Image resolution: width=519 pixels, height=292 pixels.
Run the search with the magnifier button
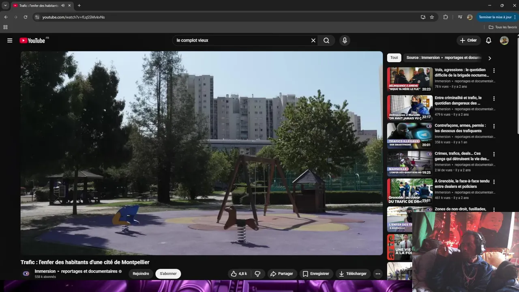326,41
